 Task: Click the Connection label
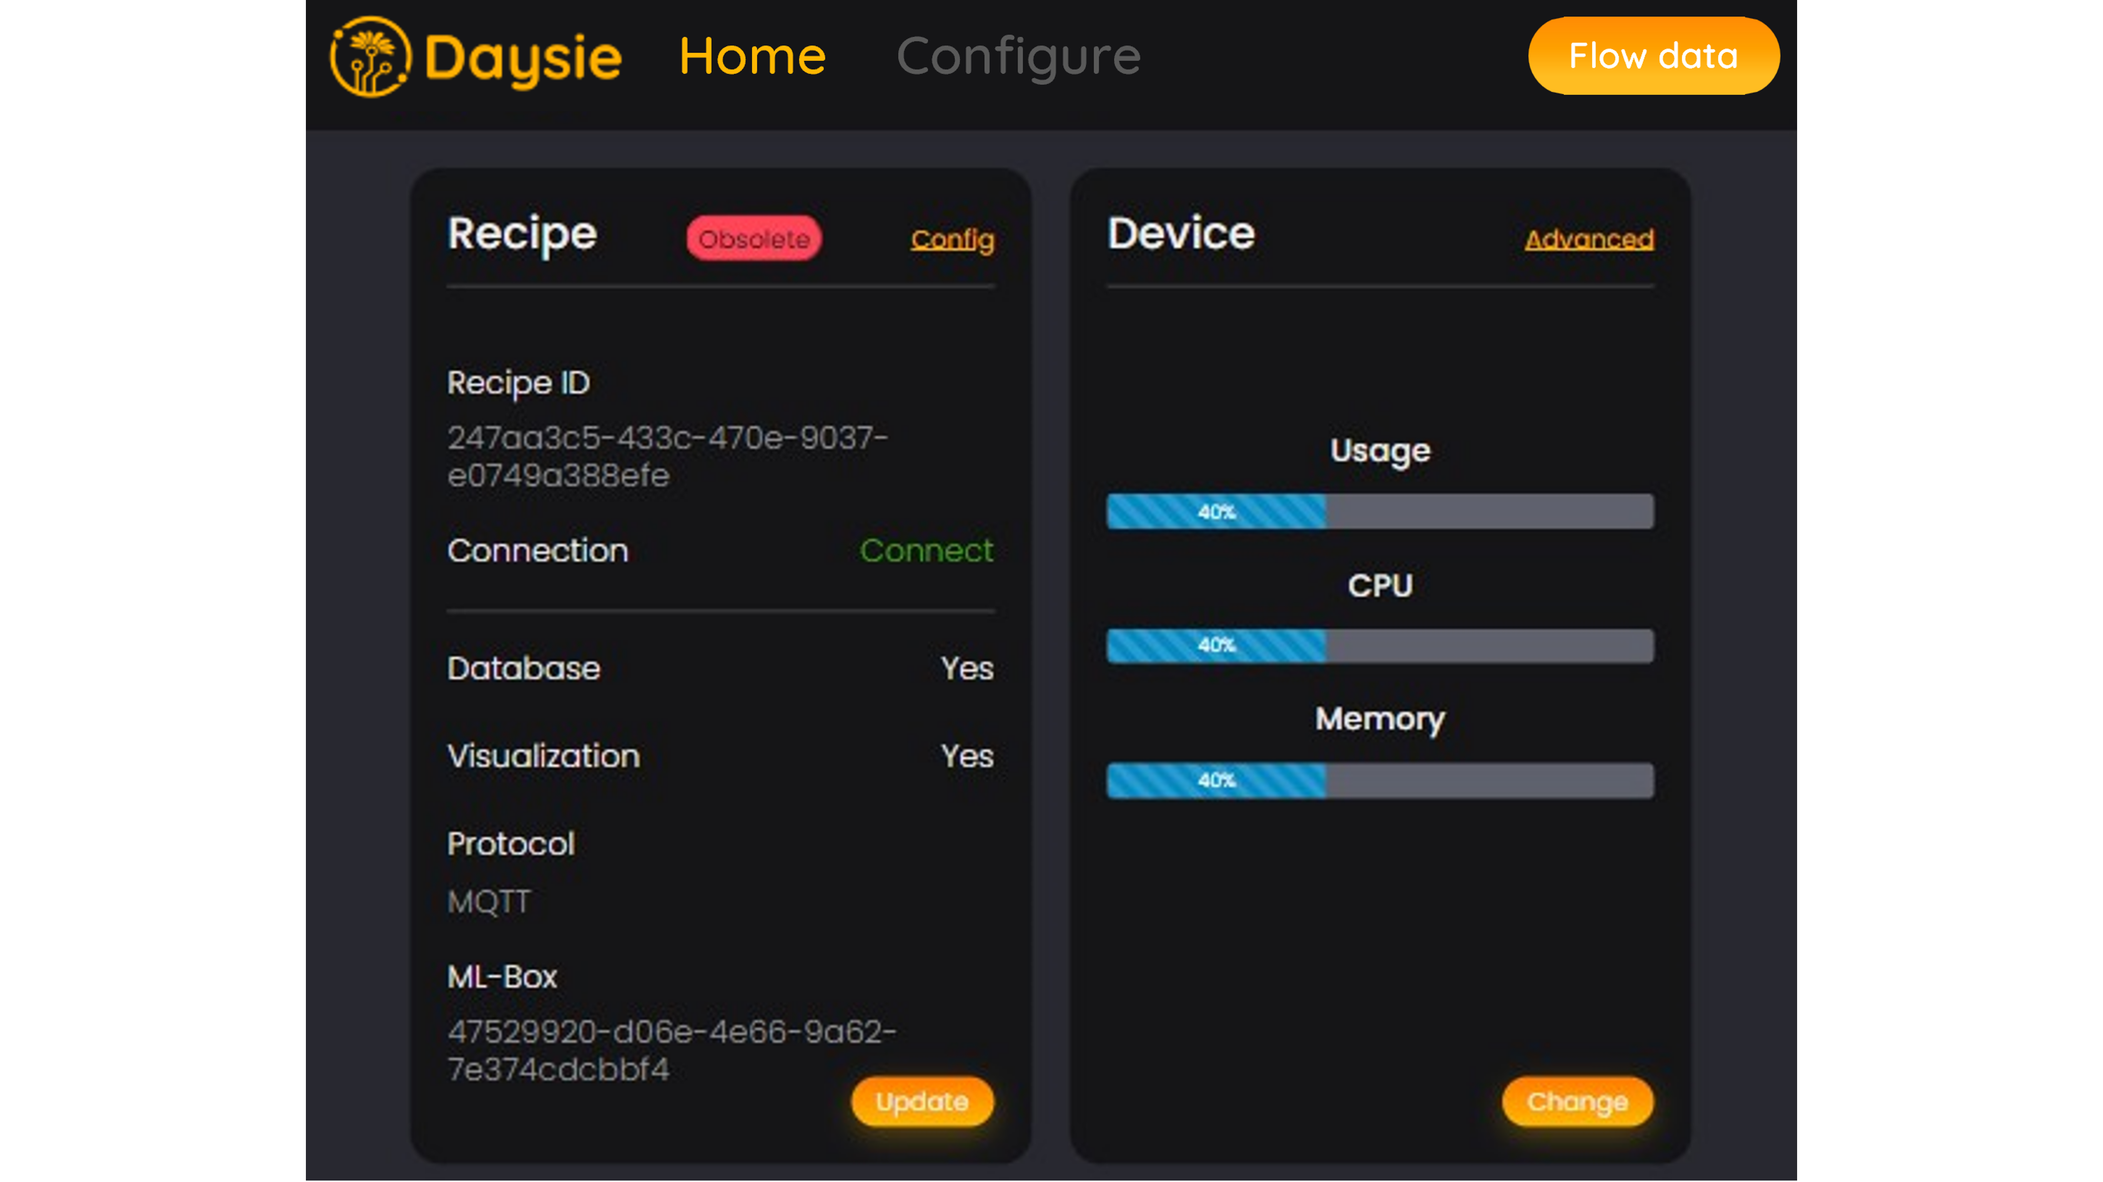537,551
